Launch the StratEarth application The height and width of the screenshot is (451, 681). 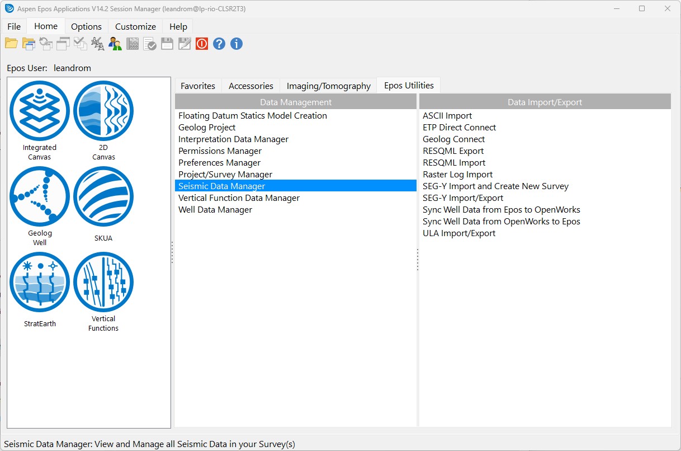click(x=39, y=283)
